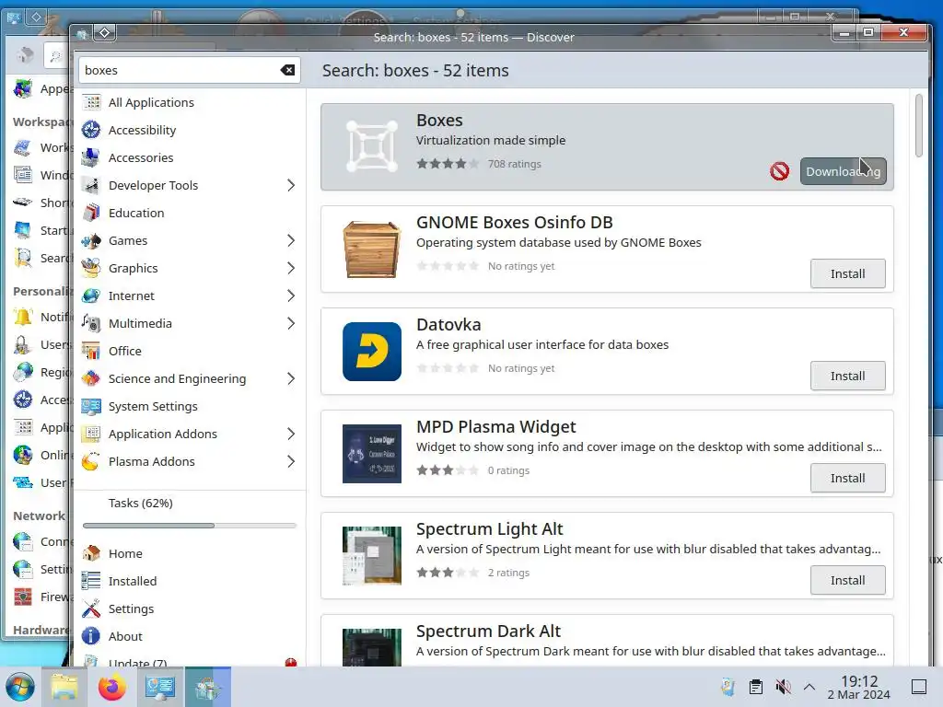Click the Datovka app icon

(x=372, y=351)
